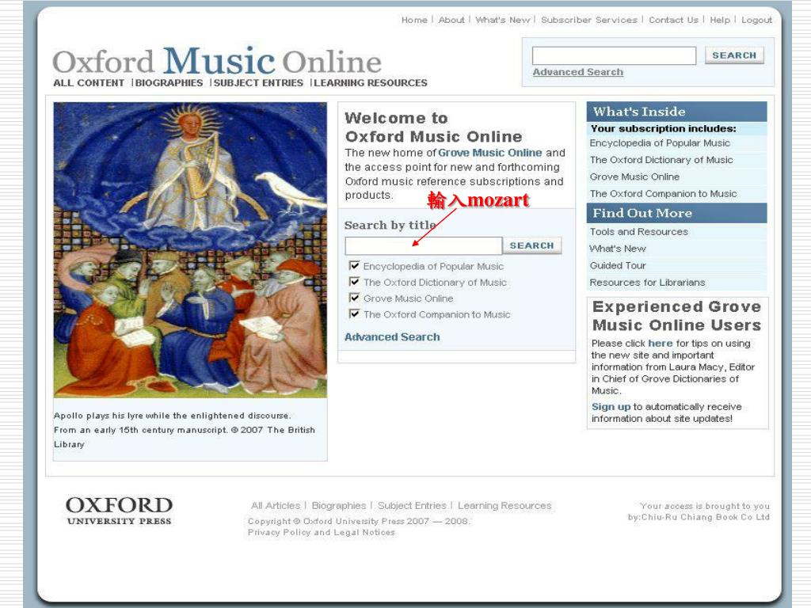The height and width of the screenshot is (608, 811).
Task: Click the Apollo manuscript illustration
Action: (190, 249)
